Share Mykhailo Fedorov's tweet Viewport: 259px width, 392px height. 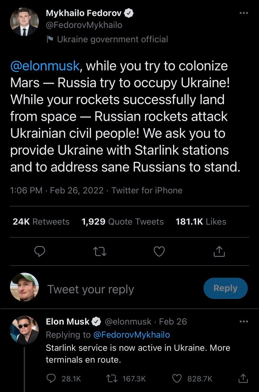tap(219, 251)
